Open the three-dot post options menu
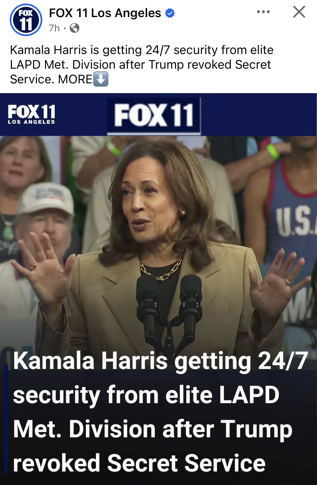 click(263, 12)
